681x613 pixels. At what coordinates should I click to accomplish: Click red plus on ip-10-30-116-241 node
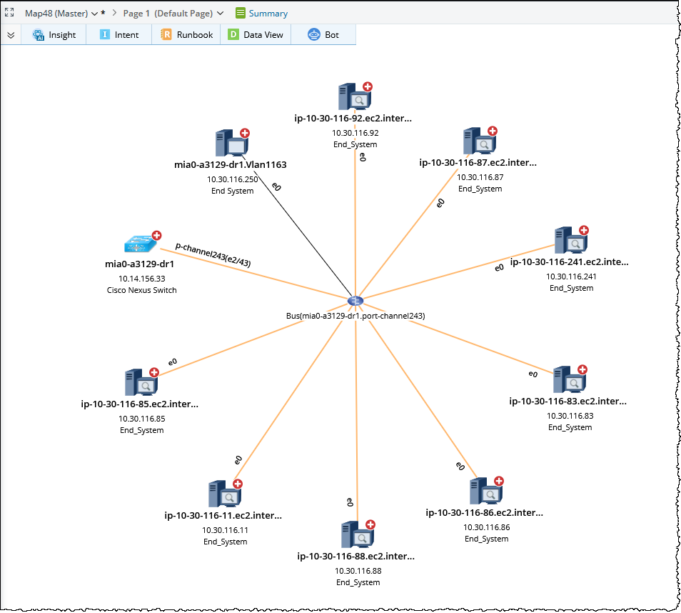coord(584,230)
